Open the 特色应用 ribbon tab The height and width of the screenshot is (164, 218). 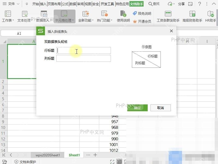click(x=122, y=4)
